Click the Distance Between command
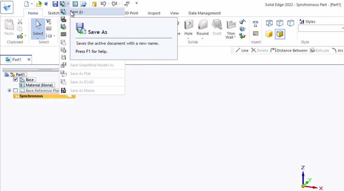The image size is (344, 191). tap(289, 50)
